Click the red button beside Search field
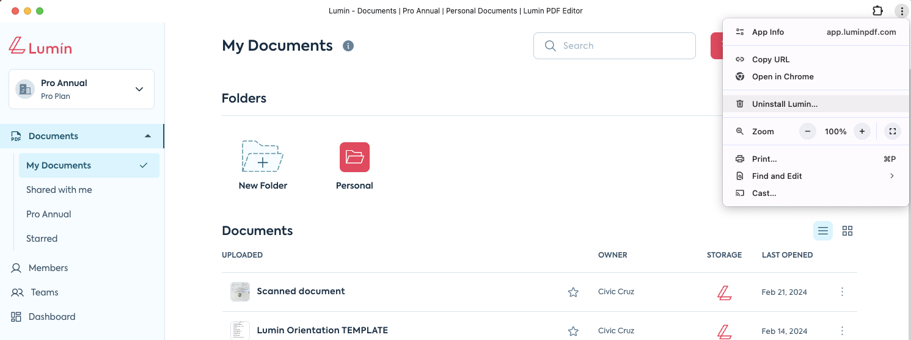The height and width of the screenshot is (340, 911). tap(717, 46)
